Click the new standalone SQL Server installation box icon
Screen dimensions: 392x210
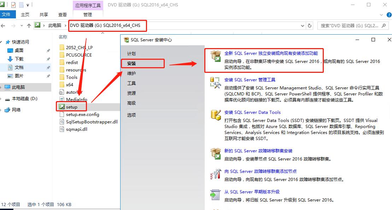tap(215, 56)
